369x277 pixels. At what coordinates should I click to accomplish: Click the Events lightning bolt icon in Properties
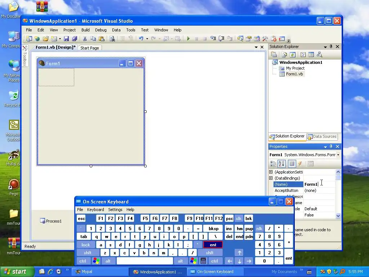(x=300, y=164)
